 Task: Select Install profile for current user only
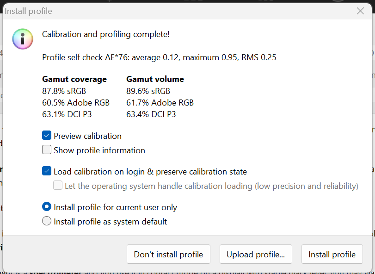click(x=47, y=207)
